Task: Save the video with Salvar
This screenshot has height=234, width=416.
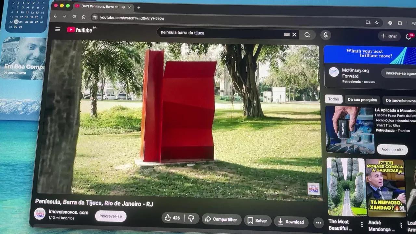Action: (x=257, y=221)
